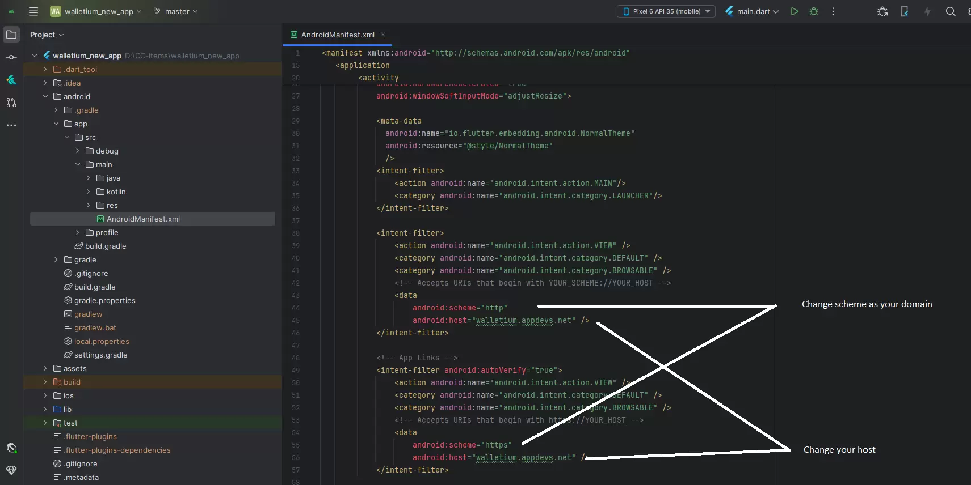This screenshot has width=971, height=485.
Task: Open Pixel 6 API 35 device selector
Action: tap(666, 11)
